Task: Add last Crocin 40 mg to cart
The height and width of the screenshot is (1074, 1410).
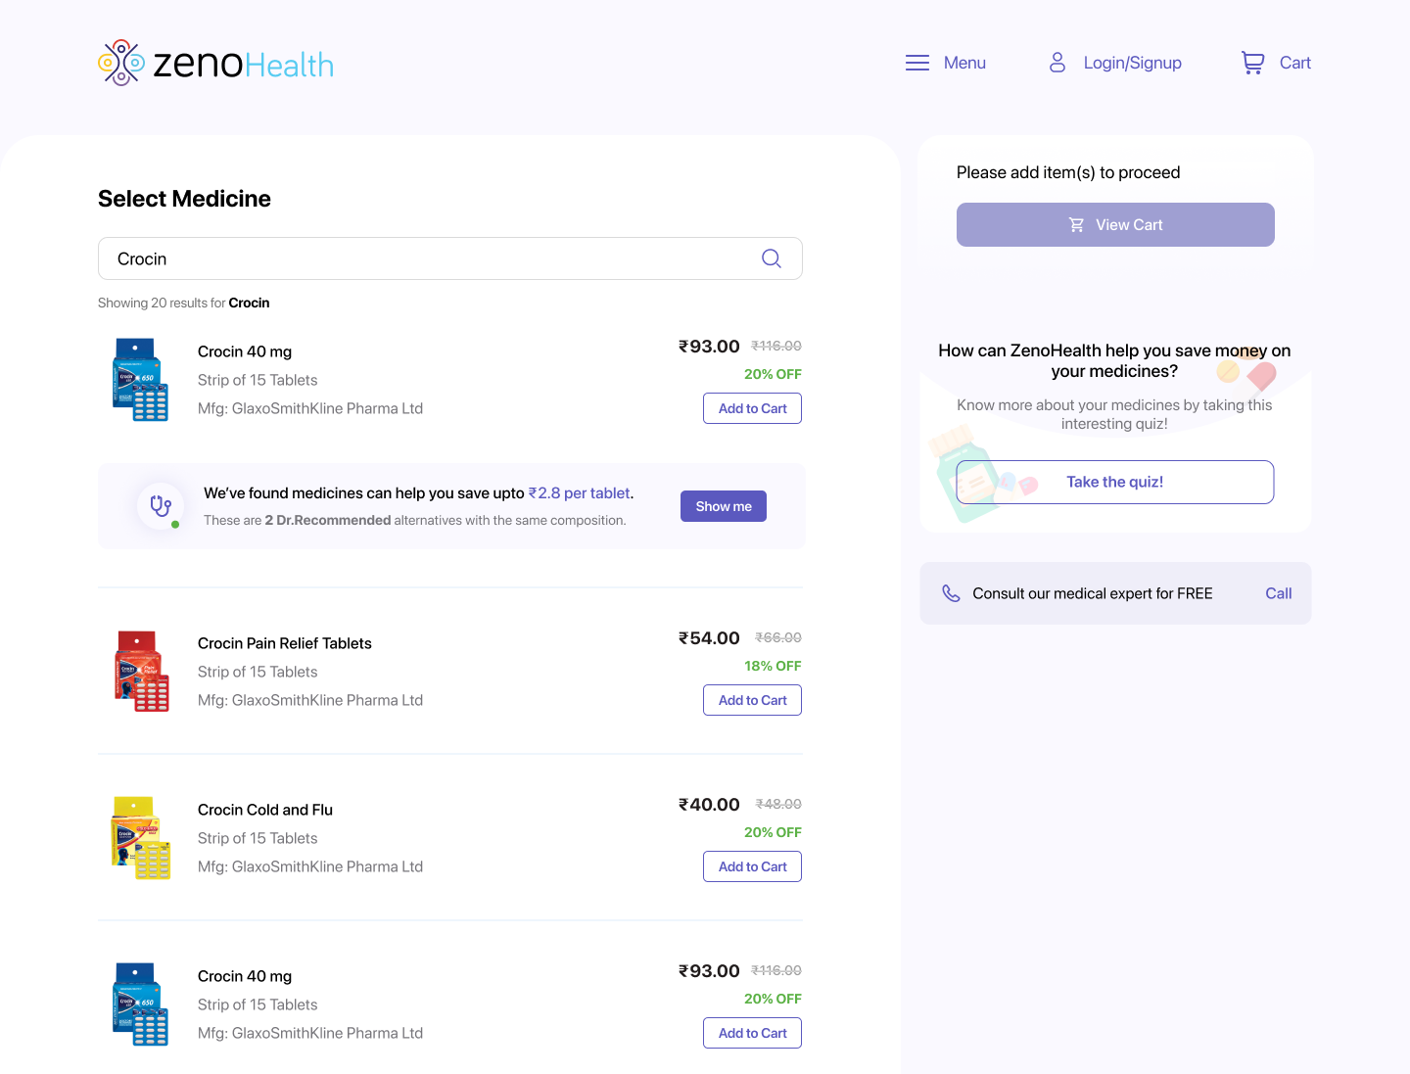Action: [x=752, y=1033]
